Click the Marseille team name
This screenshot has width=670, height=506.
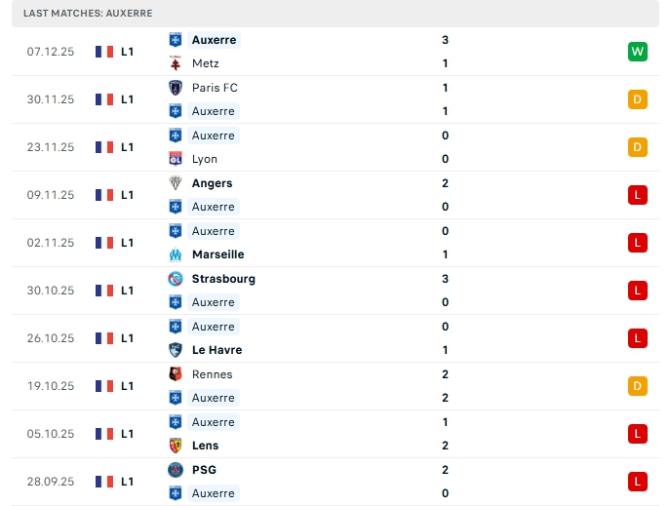point(217,254)
